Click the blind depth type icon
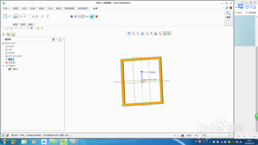 pos(15,16)
